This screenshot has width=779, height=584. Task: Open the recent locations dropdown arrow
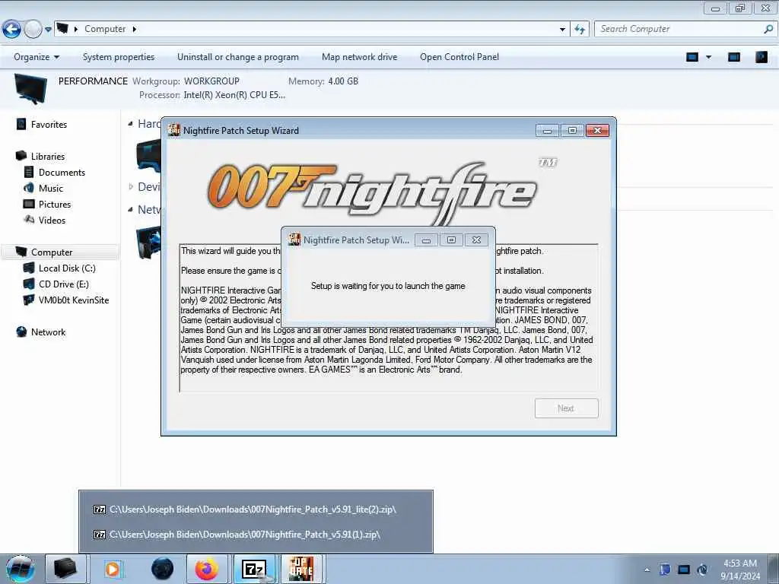tap(48, 30)
